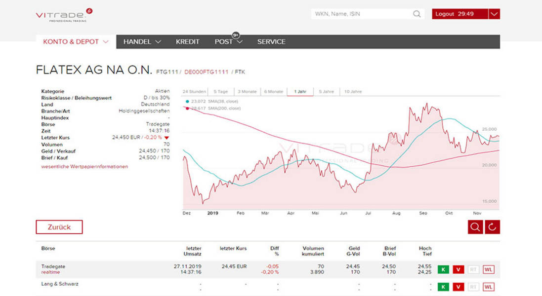Expand the Post menu

click(x=228, y=42)
